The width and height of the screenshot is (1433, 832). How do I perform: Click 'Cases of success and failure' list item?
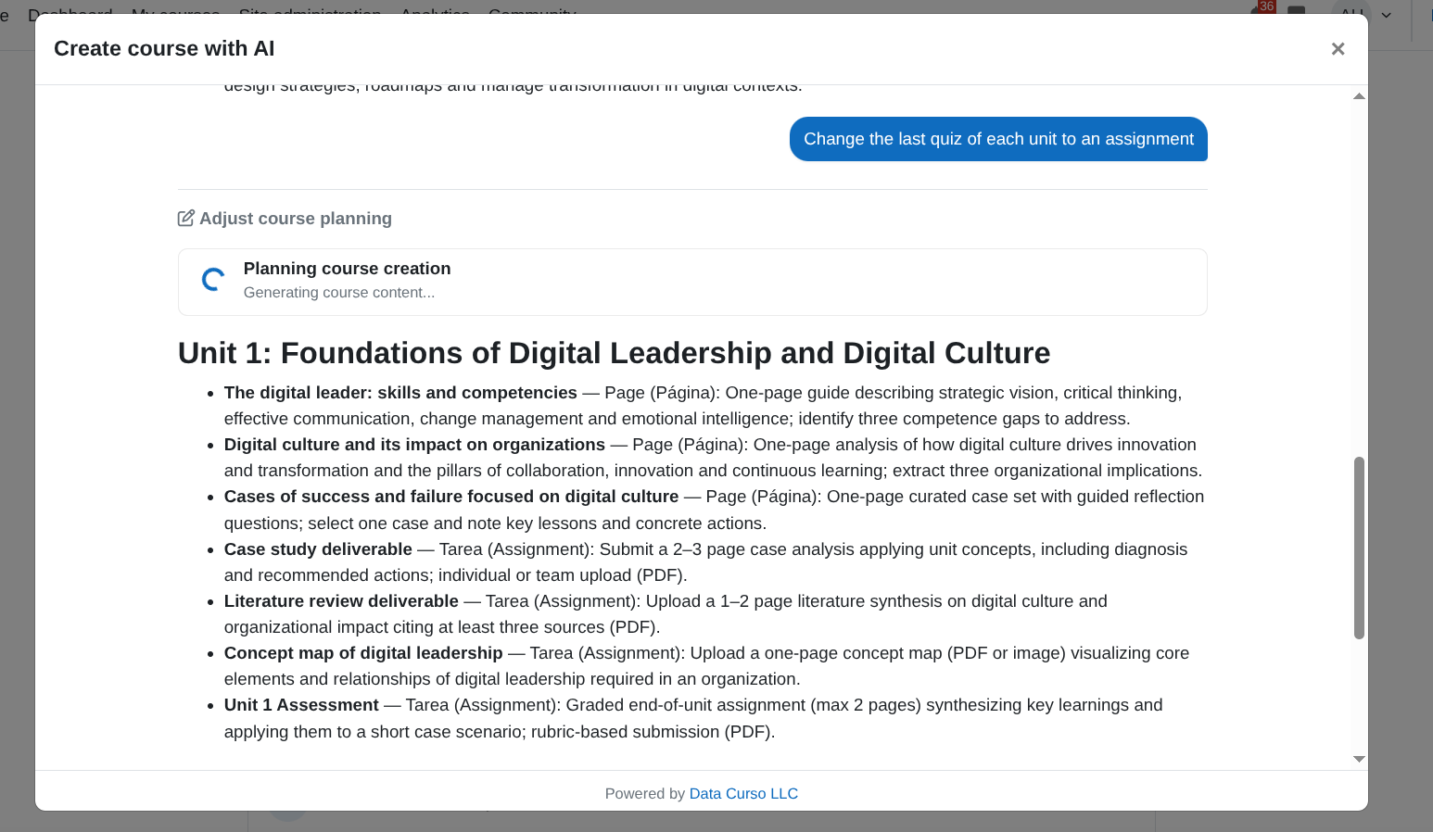451,497
